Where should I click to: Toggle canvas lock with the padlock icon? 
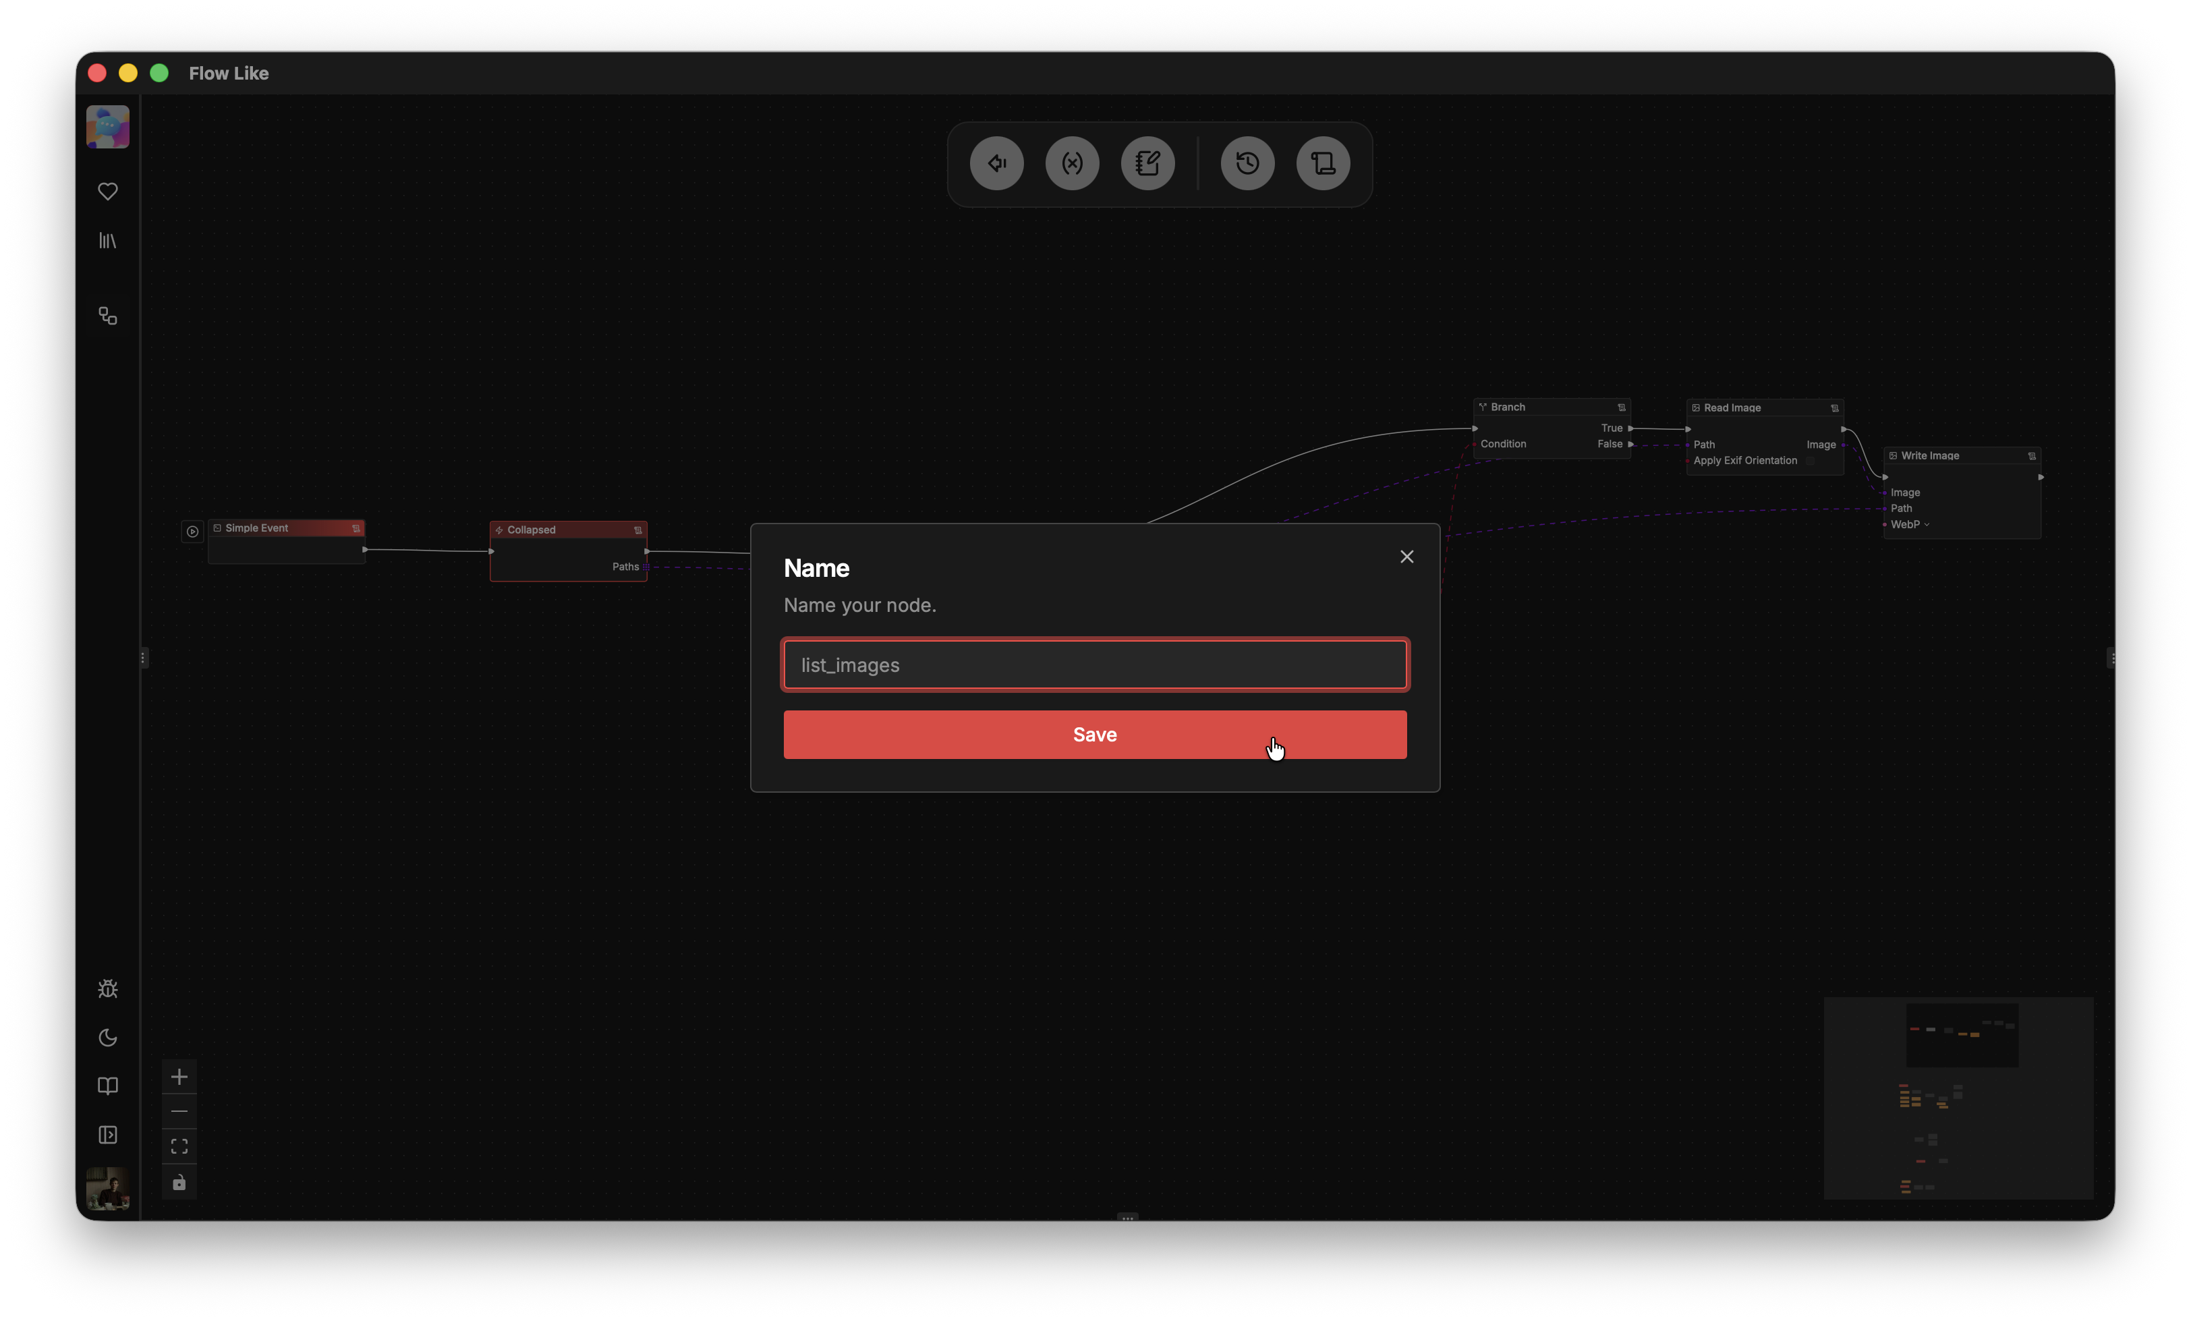[179, 1182]
